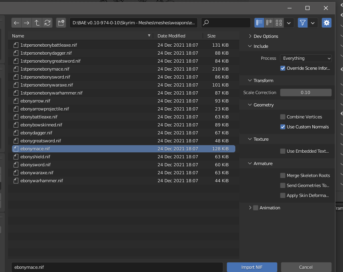Click the search magnifier icon
Viewport: 343px width, 272px height.
click(206, 23)
